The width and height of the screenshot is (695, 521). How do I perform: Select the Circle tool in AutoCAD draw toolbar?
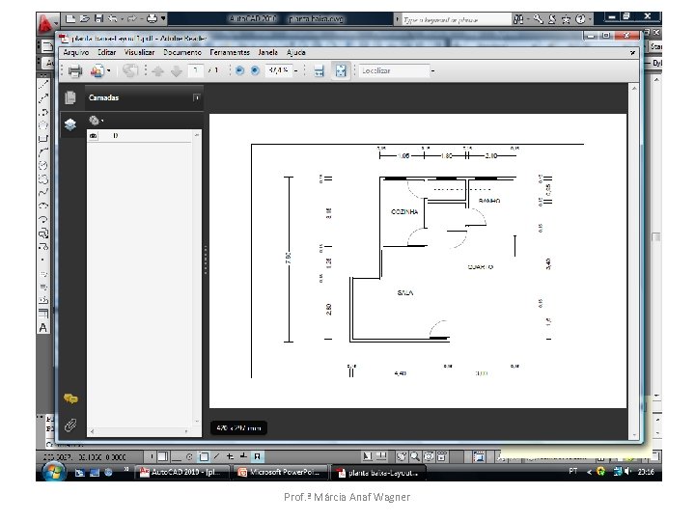(x=43, y=166)
